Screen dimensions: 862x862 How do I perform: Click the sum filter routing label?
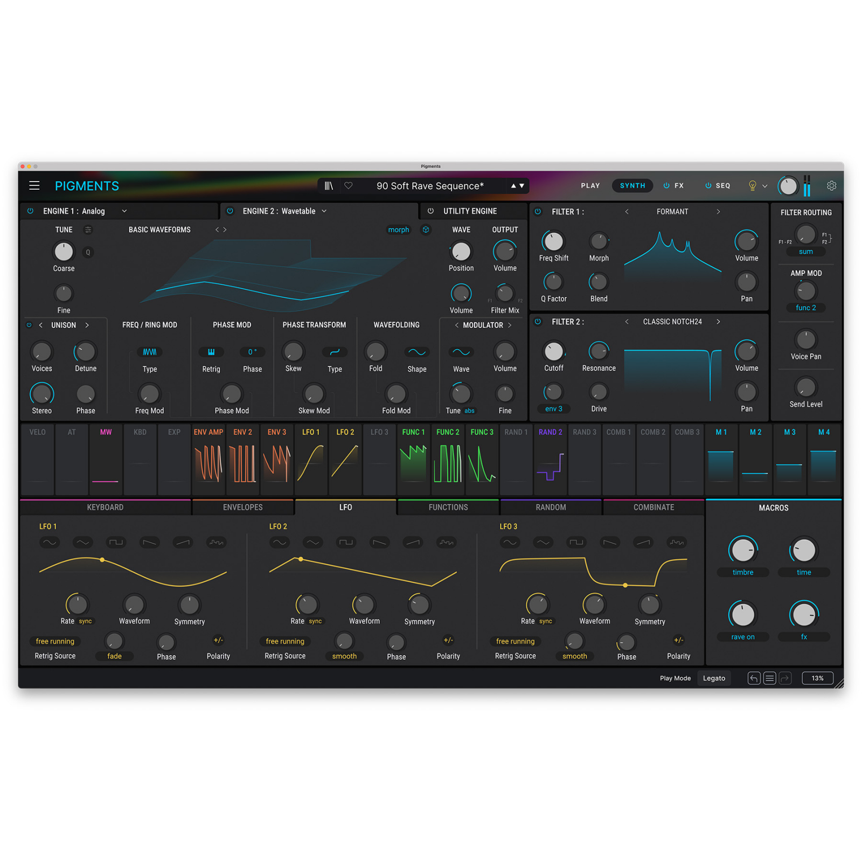coord(806,252)
